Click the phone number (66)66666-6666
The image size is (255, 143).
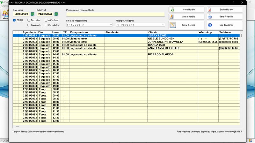coord(229,48)
